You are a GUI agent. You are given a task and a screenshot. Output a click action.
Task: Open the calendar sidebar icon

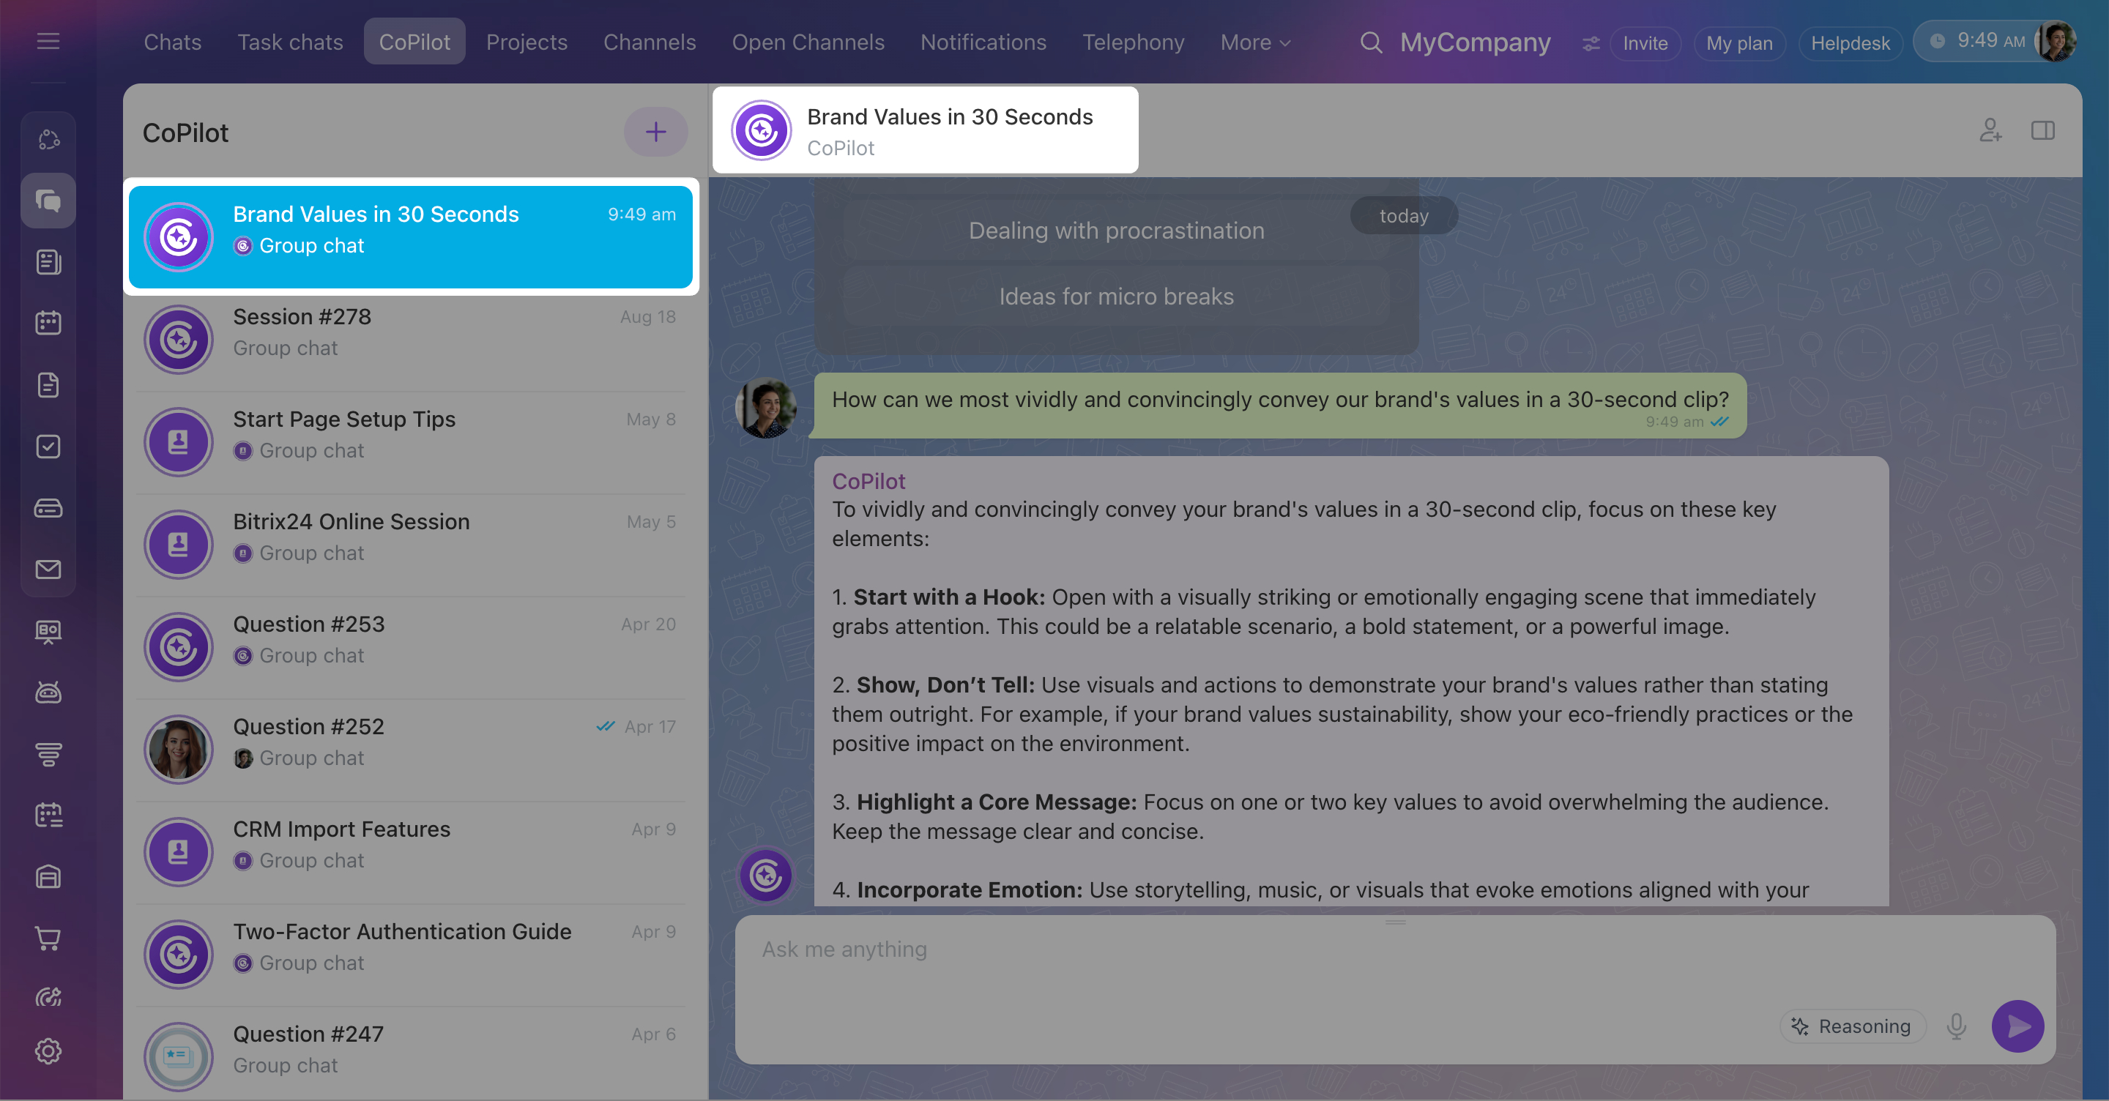click(x=48, y=324)
